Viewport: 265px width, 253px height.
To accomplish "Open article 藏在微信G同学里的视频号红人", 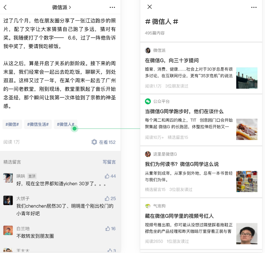I will (179, 216).
